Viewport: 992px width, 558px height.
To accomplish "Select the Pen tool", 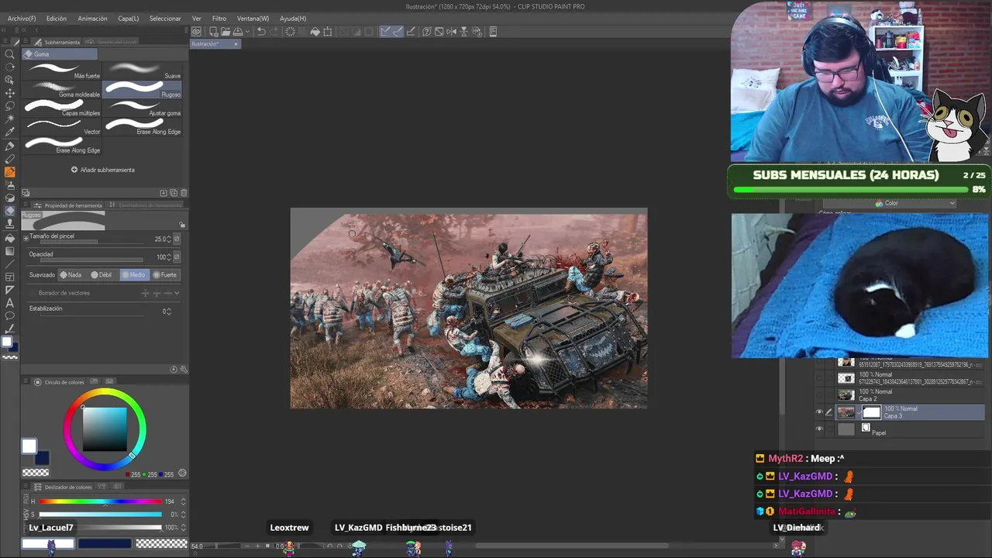I will click(x=10, y=146).
